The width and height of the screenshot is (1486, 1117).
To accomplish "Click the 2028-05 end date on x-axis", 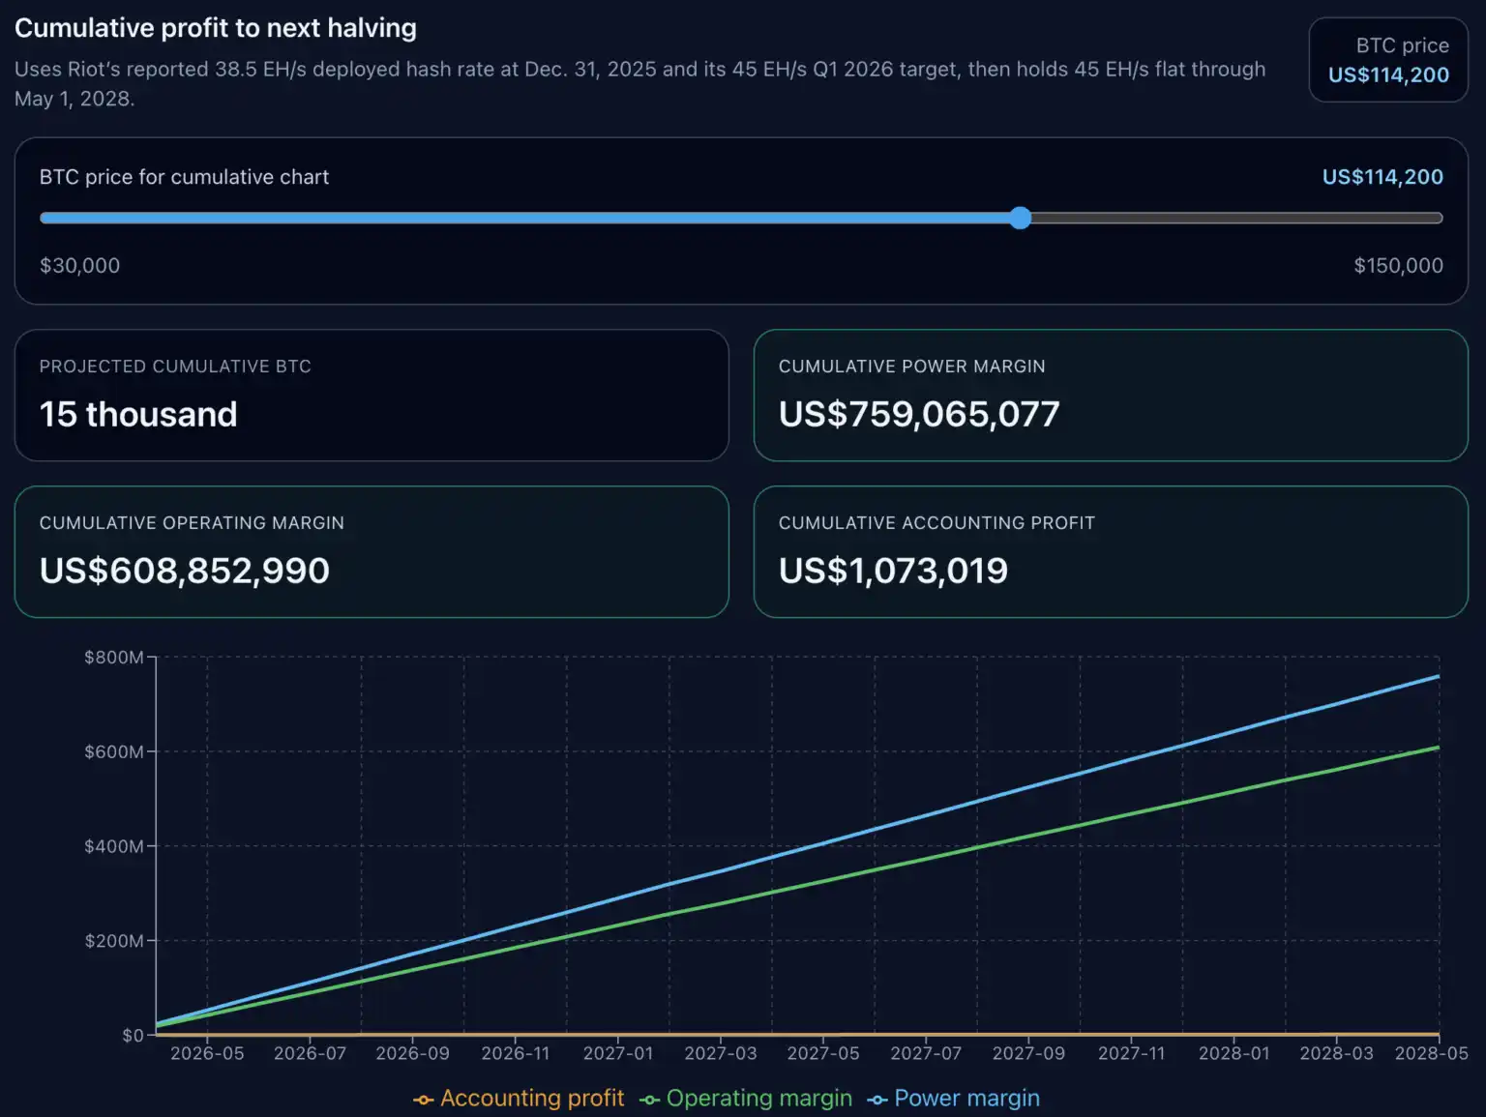I will (x=1431, y=1053).
